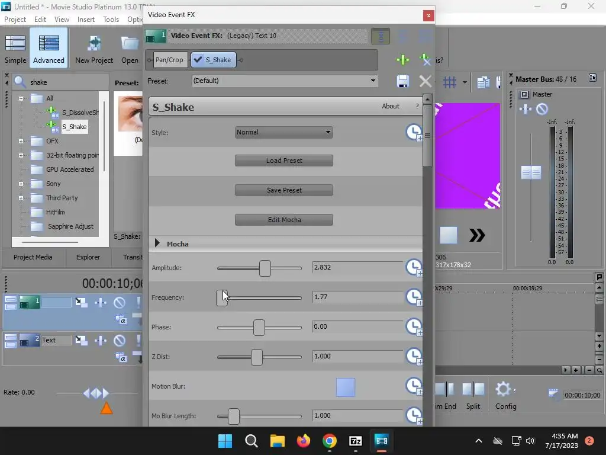Viewport: 606px width, 455px height.
Task: Open Firefox from the taskbar
Action: [304, 441]
